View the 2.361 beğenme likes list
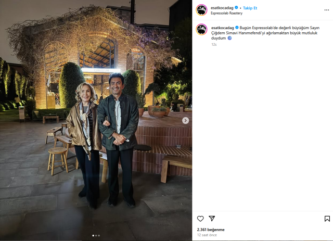 (211, 230)
